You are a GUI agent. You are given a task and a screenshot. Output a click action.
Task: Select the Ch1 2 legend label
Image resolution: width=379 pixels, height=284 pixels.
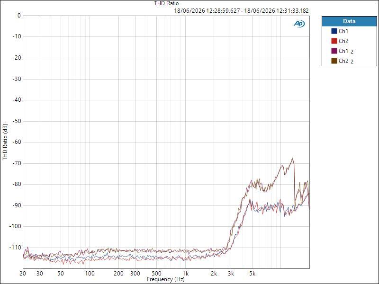tap(346, 51)
